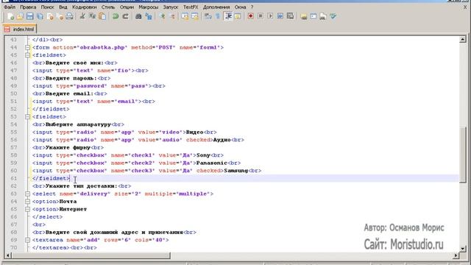
Task: Open the Макросы menu
Action: tap(149, 7)
